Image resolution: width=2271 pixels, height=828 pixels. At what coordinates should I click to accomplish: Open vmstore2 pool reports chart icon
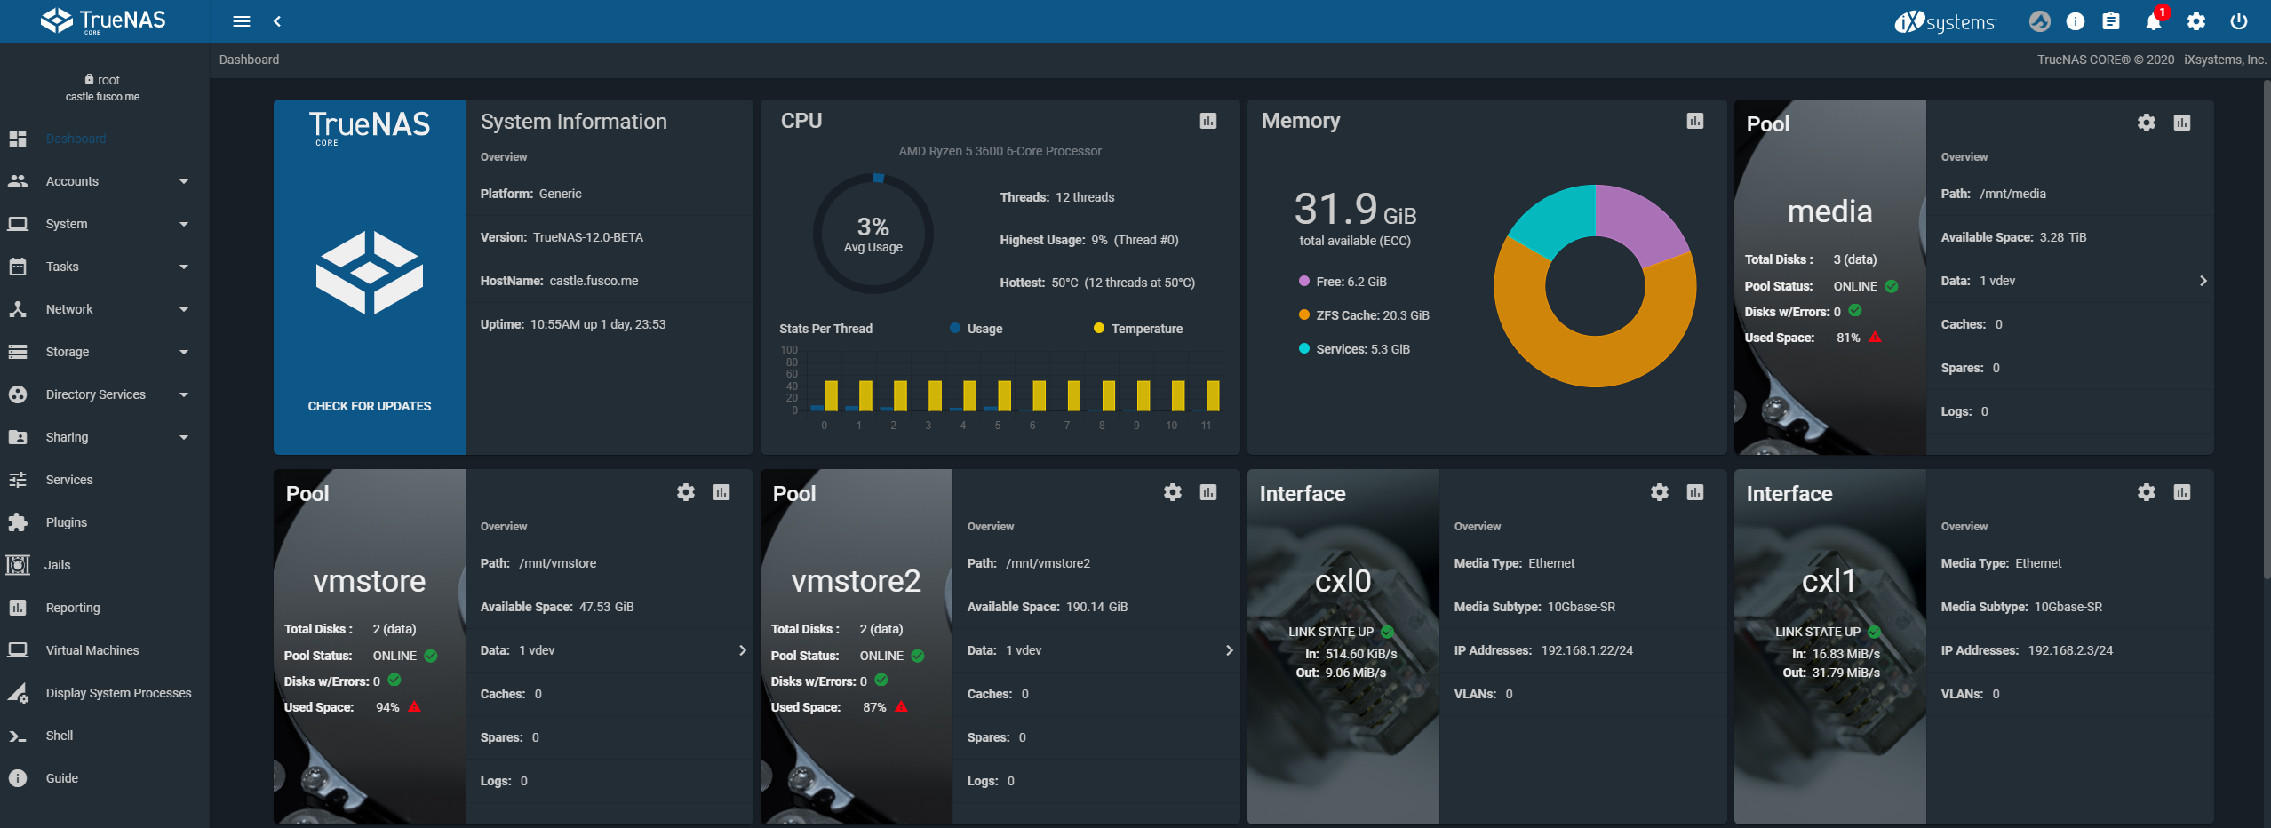[x=1207, y=492]
